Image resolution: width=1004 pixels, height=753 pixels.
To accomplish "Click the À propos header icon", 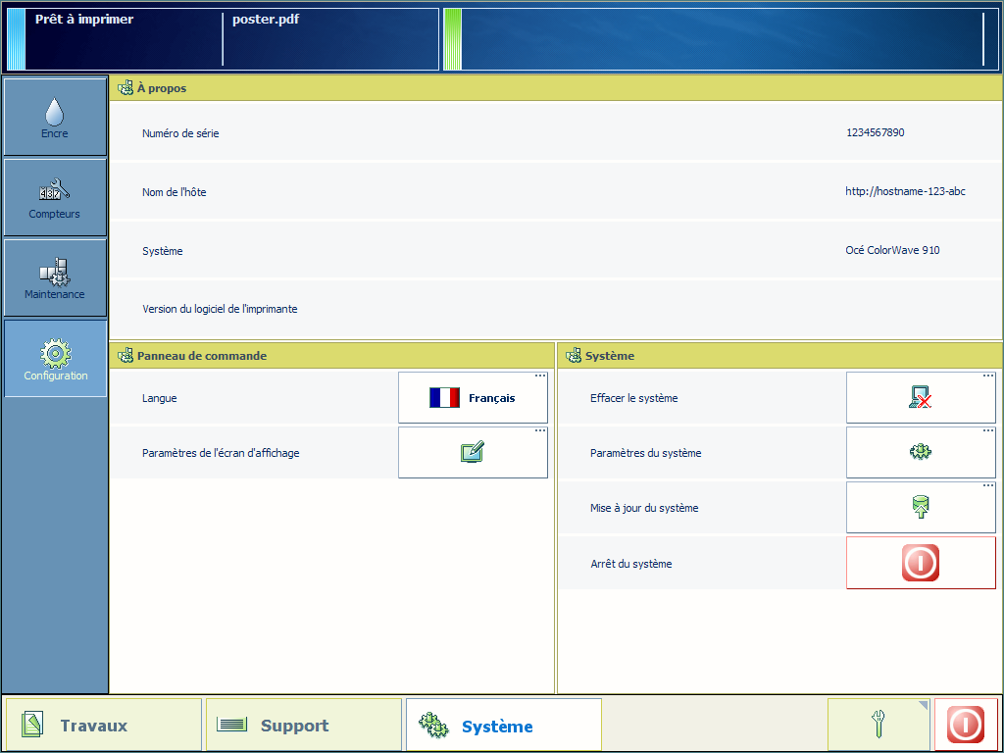I will tap(125, 88).
